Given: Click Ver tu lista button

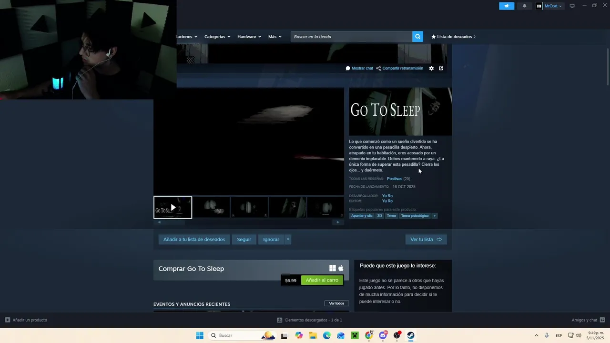Looking at the screenshot, I should 426,239.
